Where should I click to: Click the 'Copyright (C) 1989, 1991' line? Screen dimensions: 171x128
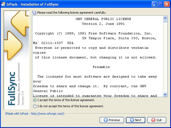click(x=94, y=33)
